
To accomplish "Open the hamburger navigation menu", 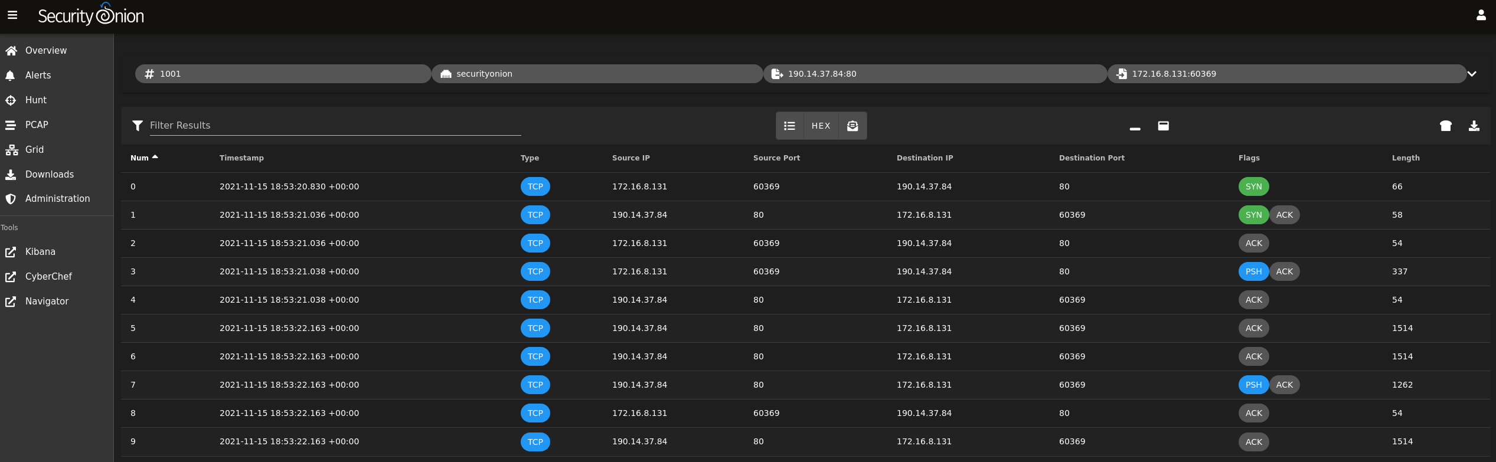I will (12, 15).
